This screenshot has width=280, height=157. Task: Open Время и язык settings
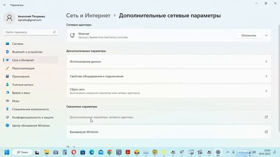[x=31, y=93]
